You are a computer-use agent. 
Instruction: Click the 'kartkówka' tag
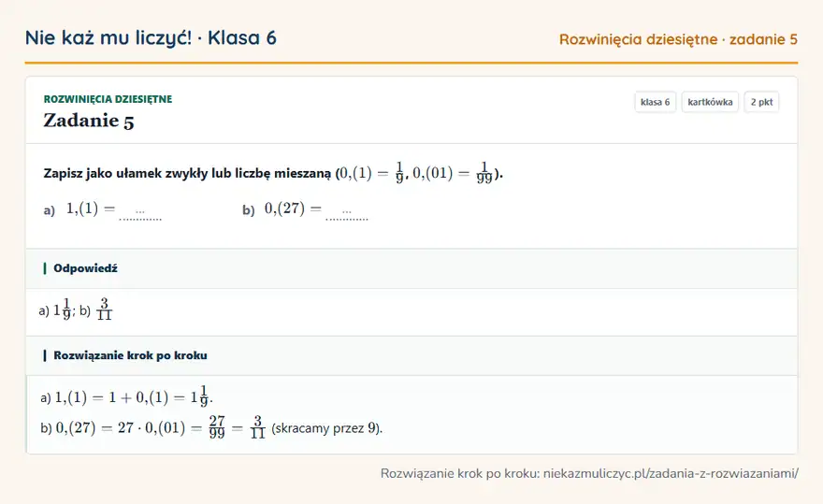click(710, 102)
